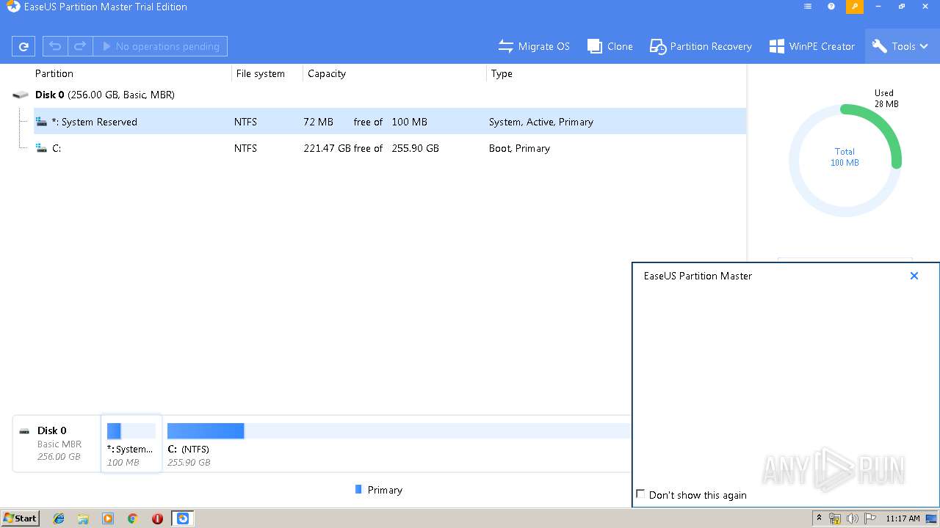This screenshot has height=528, width=940.
Task: Launch Google Chrome from taskbar
Action: 133,518
